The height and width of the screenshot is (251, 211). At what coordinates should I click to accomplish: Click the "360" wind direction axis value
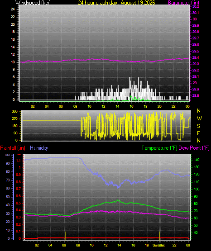[14, 112]
